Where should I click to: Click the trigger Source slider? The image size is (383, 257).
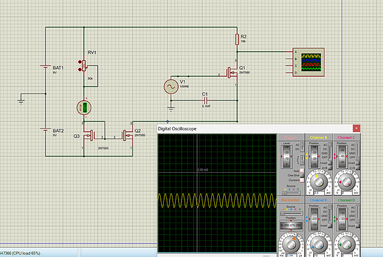pos(291,193)
